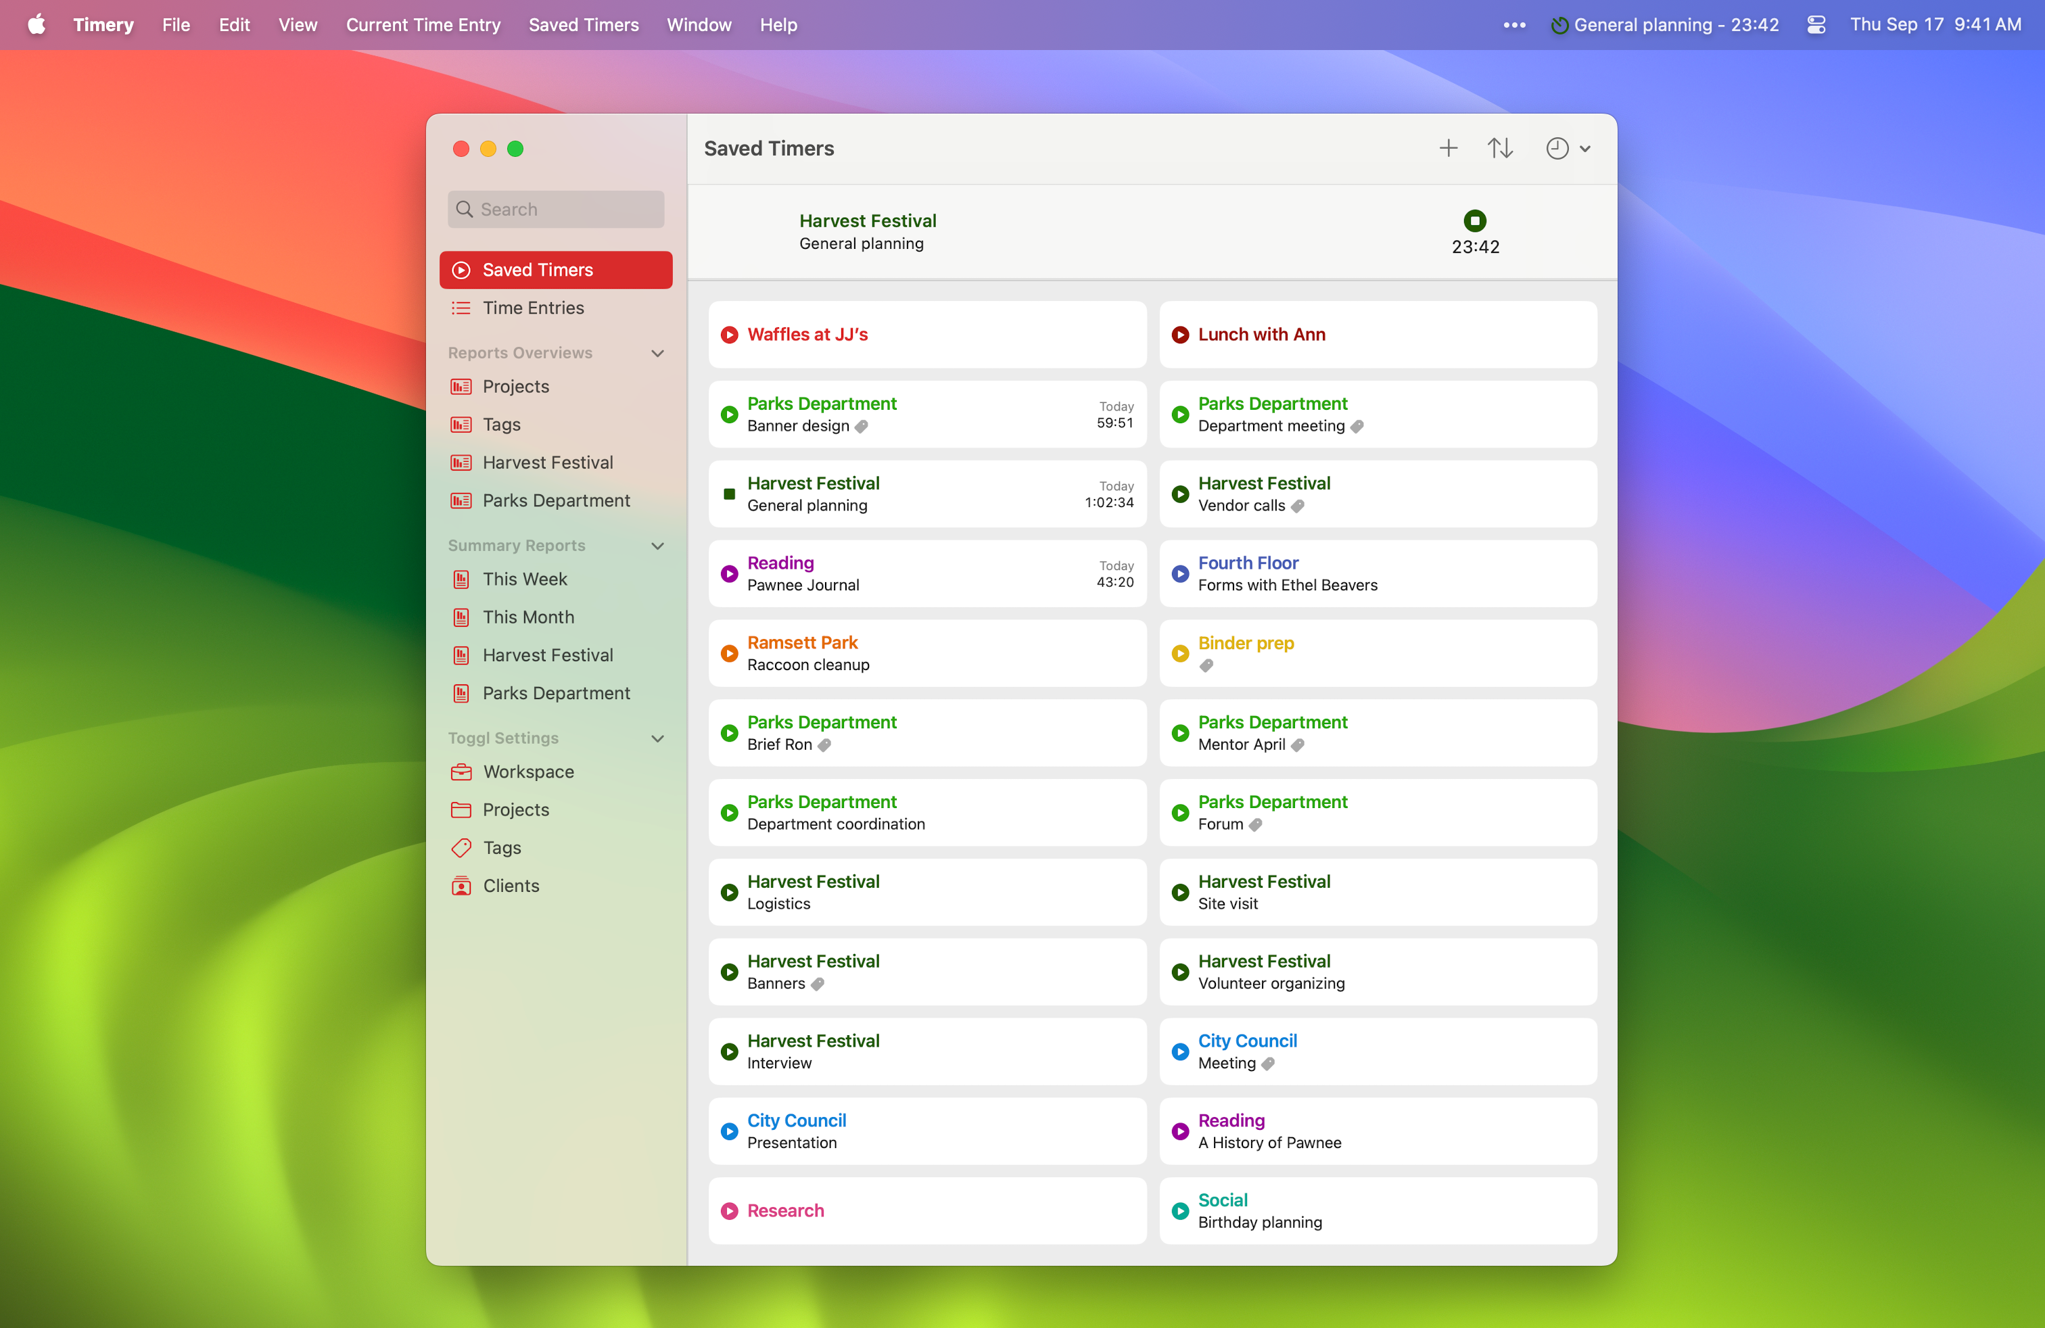Open Harvest Festival report overview
This screenshot has width=2045, height=1328.
556,462
